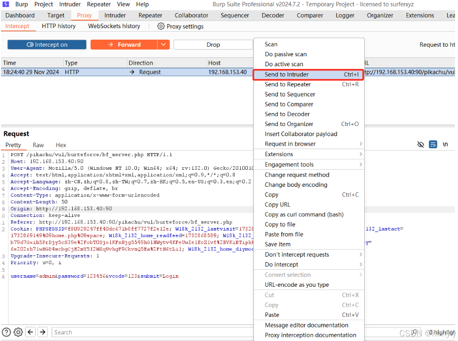Click Copy URL in context menu
The height and width of the screenshot is (341, 458).
click(309, 205)
